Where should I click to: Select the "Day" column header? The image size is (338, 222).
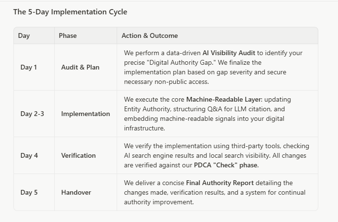(x=24, y=35)
